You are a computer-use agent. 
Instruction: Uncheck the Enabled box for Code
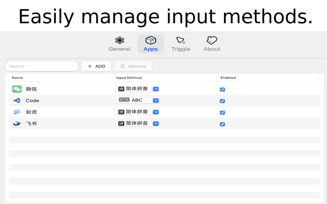(x=222, y=101)
